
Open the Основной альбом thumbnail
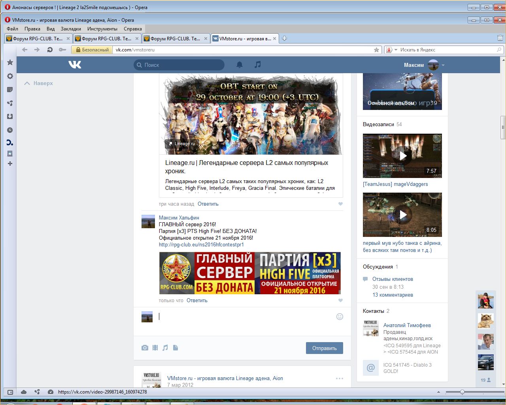(x=402, y=91)
